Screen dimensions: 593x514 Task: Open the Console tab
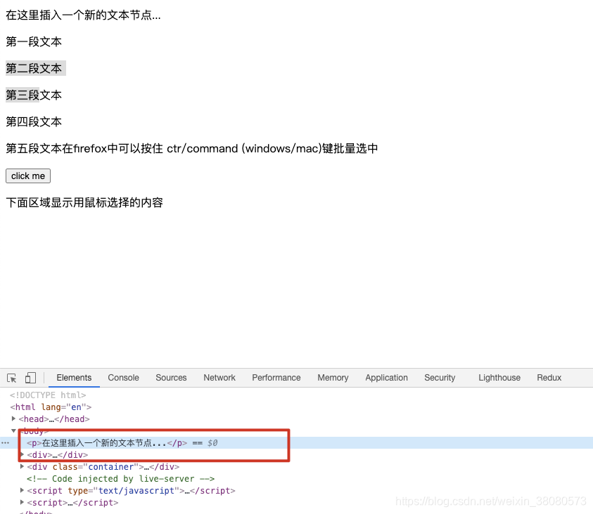point(123,378)
